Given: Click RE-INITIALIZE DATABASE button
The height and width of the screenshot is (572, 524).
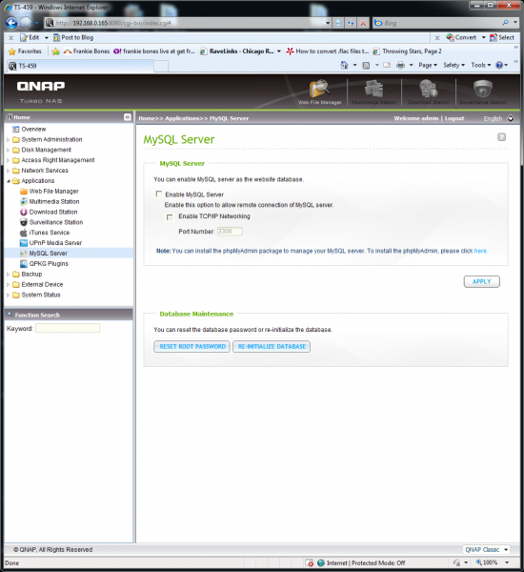Looking at the screenshot, I should [272, 347].
